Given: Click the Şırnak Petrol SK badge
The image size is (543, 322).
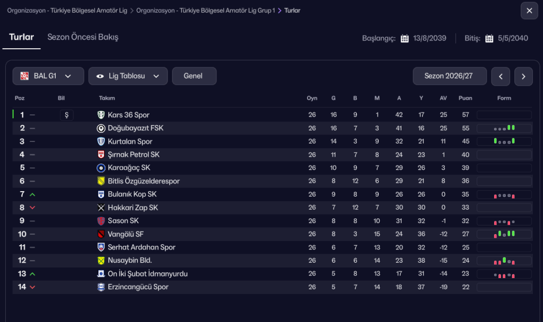Looking at the screenshot, I should [x=101, y=155].
